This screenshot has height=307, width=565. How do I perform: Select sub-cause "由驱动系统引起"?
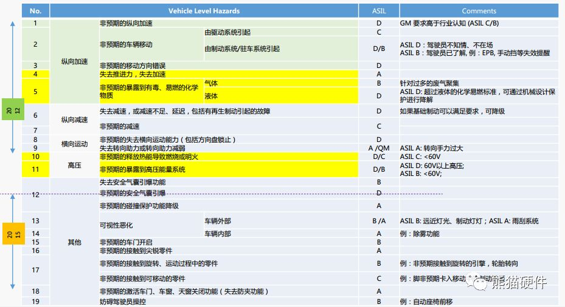pos(227,32)
